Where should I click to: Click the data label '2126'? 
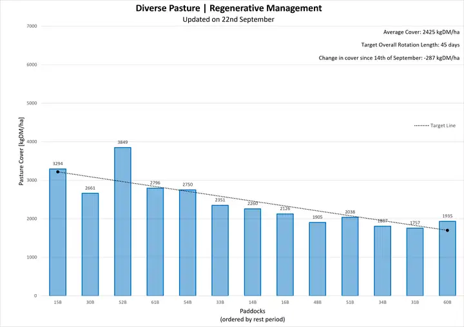pyautogui.click(x=285, y=208)
